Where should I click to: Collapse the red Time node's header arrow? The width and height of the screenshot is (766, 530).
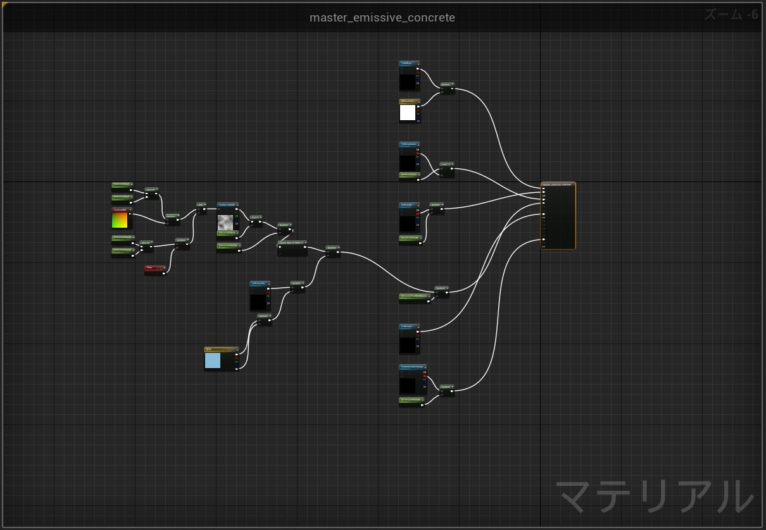point(164,268)
